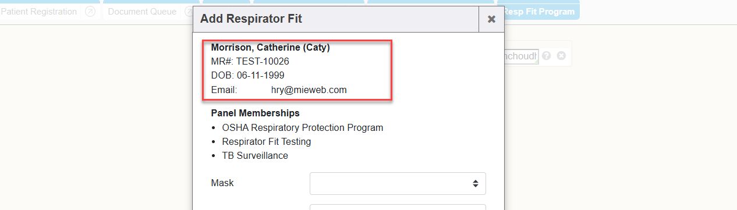Pop out the Document Queue tab

189,12
